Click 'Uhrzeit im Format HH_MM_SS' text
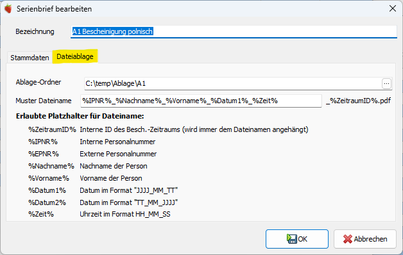The image size is (403, 255). [125, 214]
